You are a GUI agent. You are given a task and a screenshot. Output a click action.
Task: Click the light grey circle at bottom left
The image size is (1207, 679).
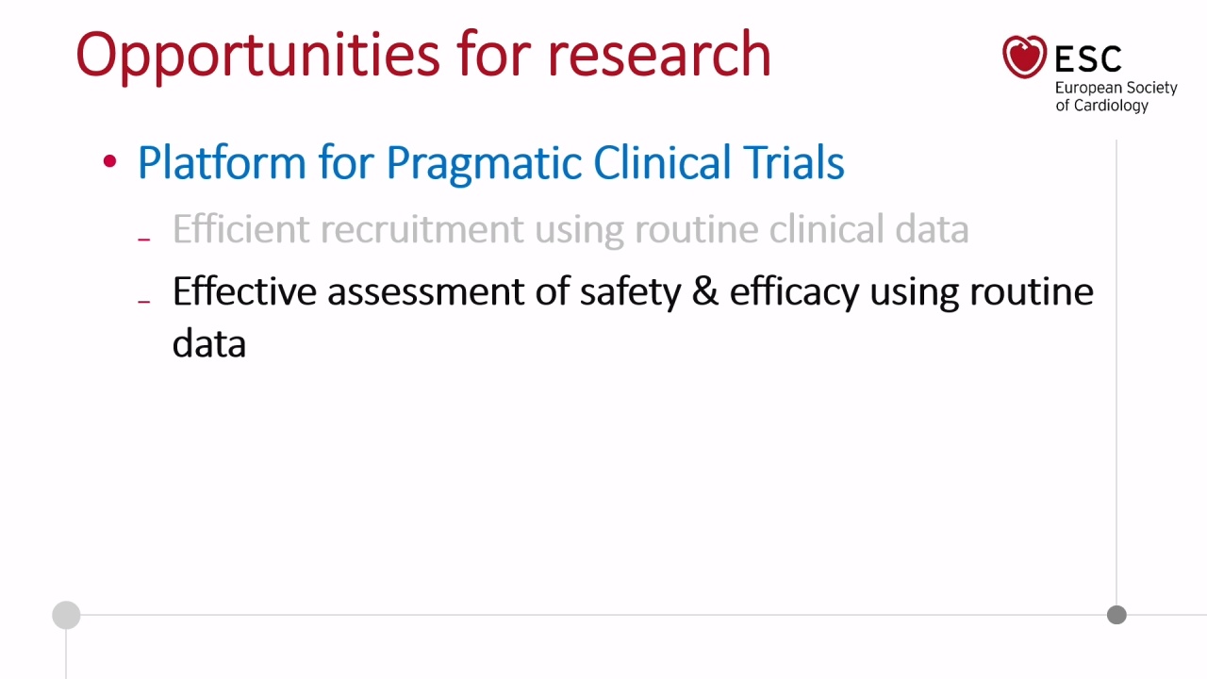(x=66, y=615)
